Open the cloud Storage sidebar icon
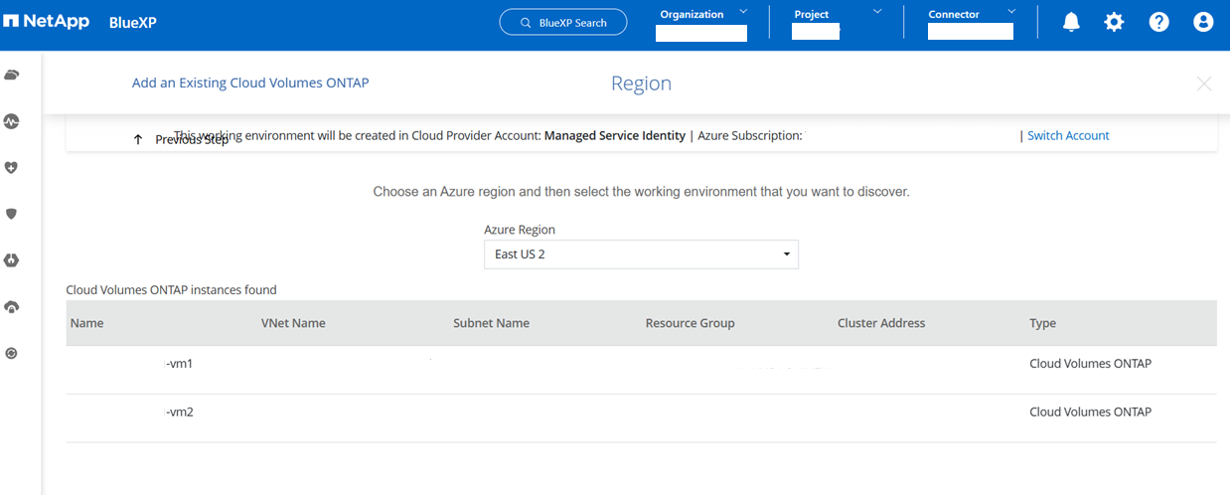The height and width of the screenshot is (495, 1232). (12, 76)
